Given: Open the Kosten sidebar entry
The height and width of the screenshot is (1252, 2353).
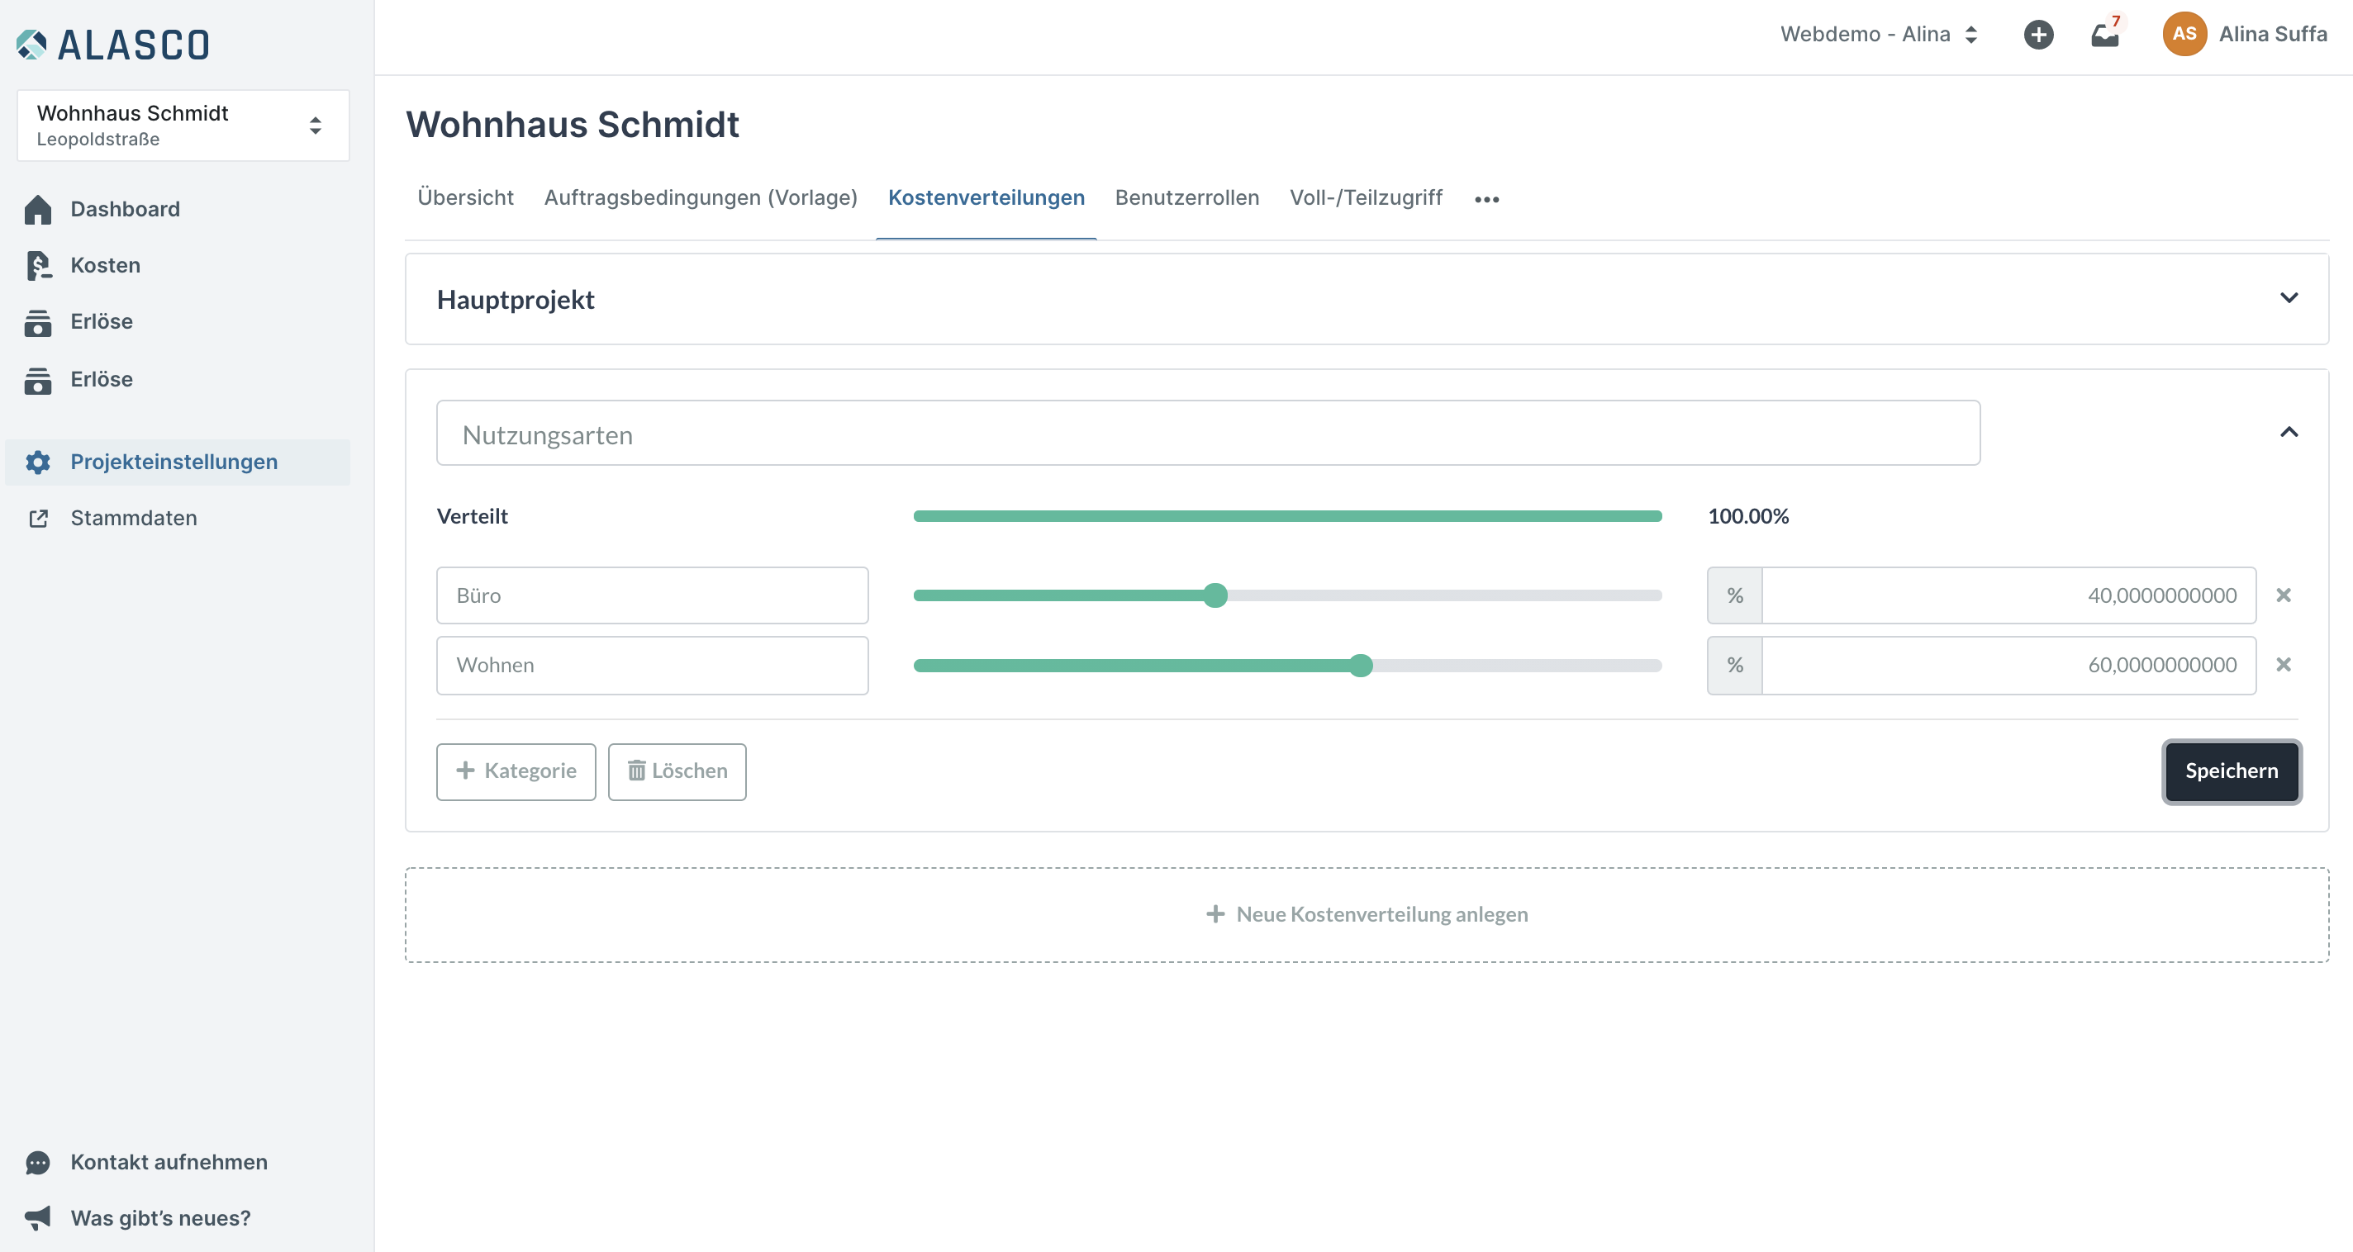Looking at the screenshot, I should (105, 266).
